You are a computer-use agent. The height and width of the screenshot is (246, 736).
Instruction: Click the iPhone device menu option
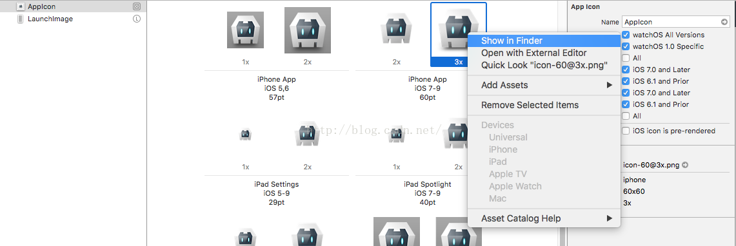click(502, 149)
